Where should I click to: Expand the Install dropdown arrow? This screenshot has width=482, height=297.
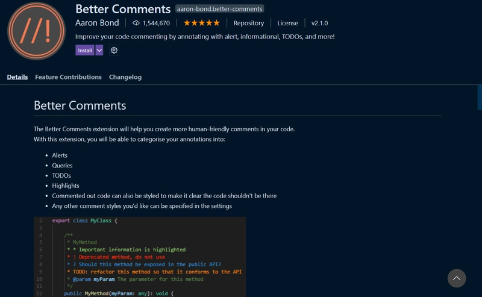99,51
